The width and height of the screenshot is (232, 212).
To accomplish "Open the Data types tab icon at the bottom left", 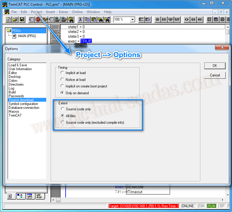I will tap(20, 196).
